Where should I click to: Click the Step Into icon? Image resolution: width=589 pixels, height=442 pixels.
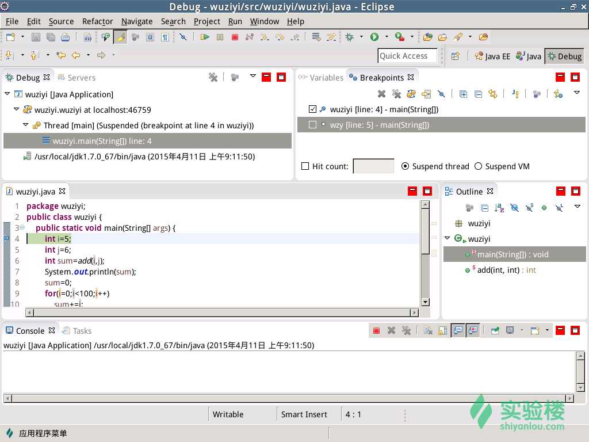tap(265, 37)
